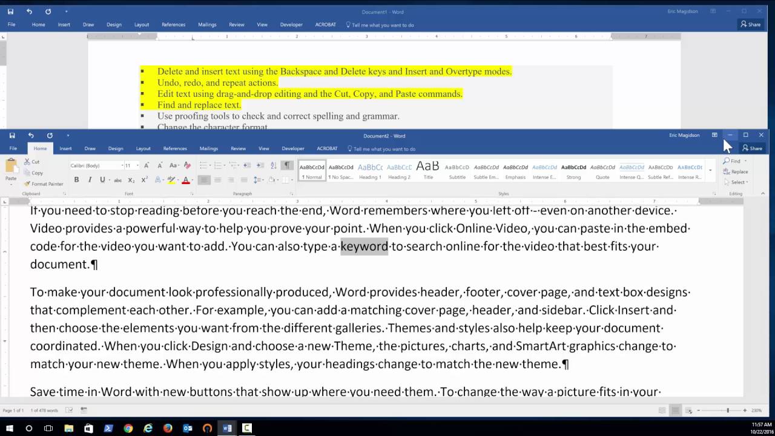This screenshot has height=436, width=775.
Task: Apply superscript formatting X²
Action: [144, 180]
